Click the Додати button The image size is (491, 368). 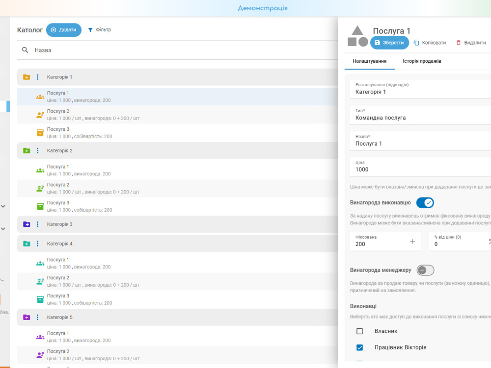[64, 30]
